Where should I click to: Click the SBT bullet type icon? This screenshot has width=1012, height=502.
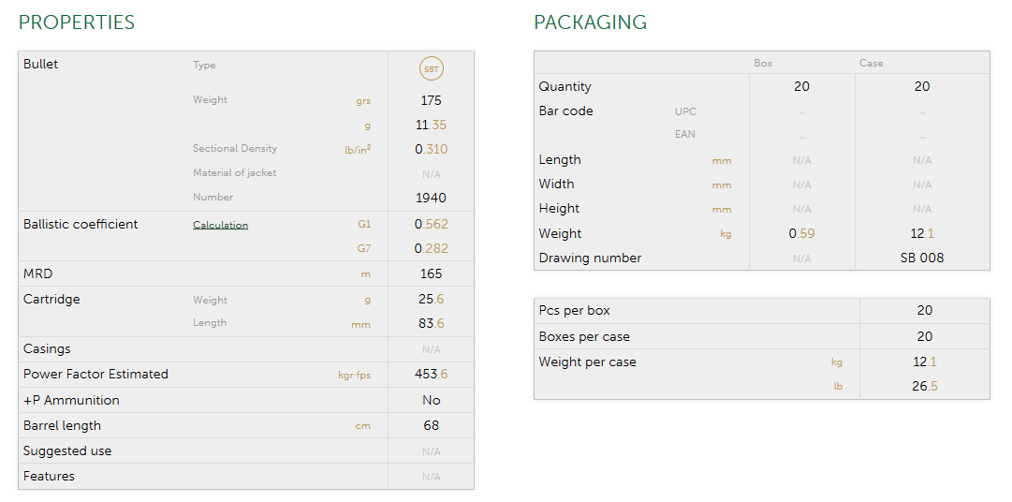click(x=431, y=68)
